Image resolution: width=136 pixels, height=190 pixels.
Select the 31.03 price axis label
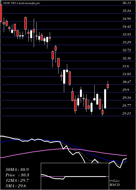click(127, 74)
